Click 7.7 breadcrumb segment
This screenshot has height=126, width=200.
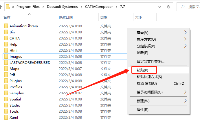(x=122, y=7)
